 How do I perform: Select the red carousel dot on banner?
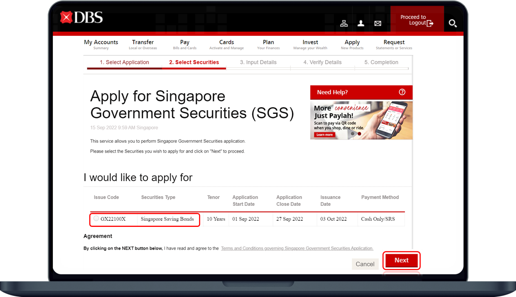(x=359, y=134)
